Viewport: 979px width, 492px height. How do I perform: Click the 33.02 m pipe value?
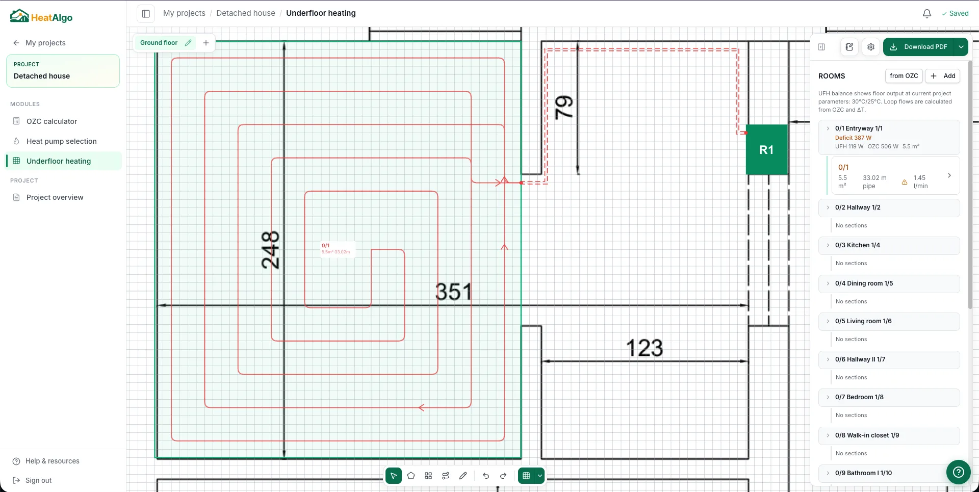click(874, 182)
